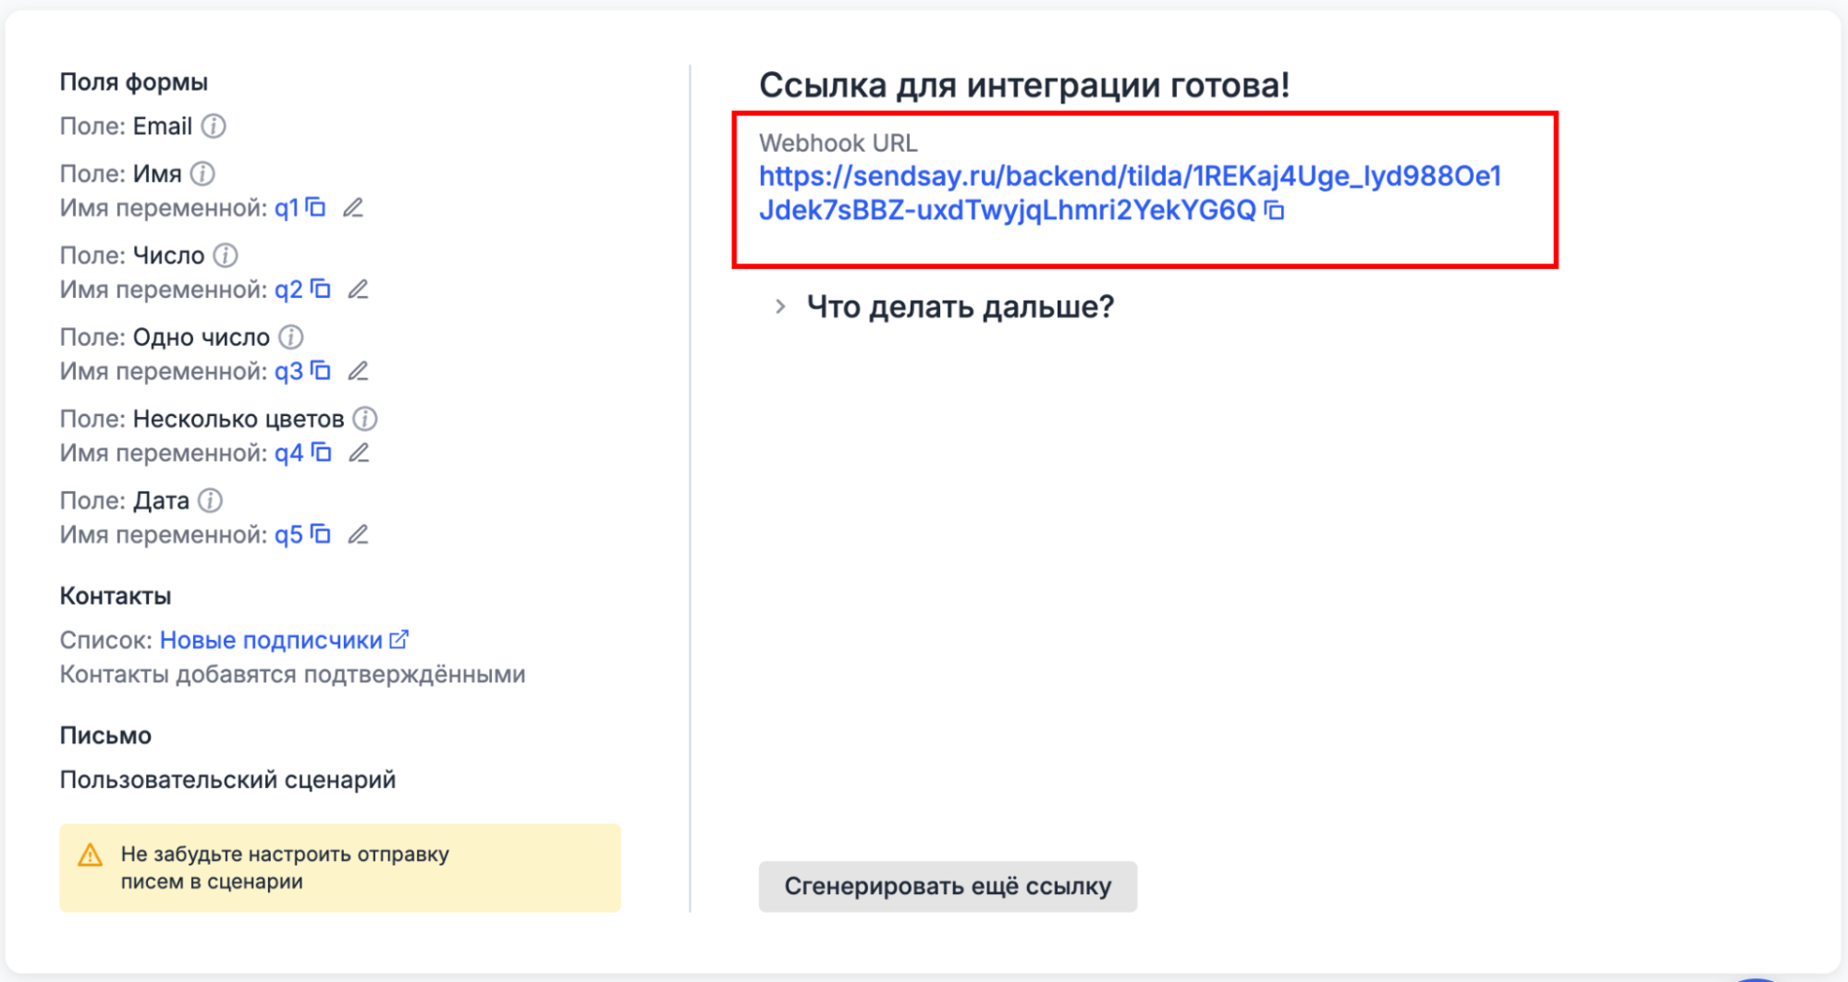
Task: Select Пользовательский сценарий text
Action: [x=227, y=779]
